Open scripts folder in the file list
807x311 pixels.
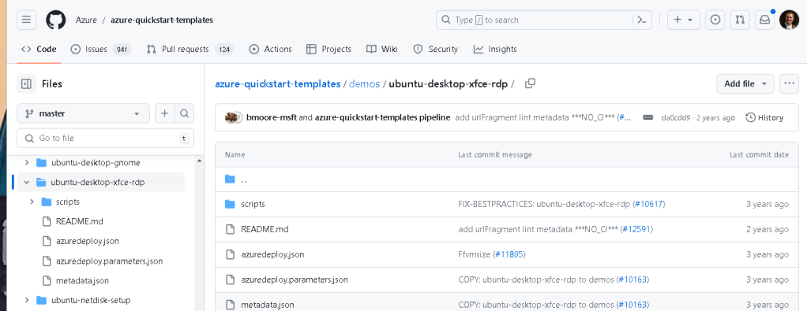pyautogui.click(x=253, y=204)
